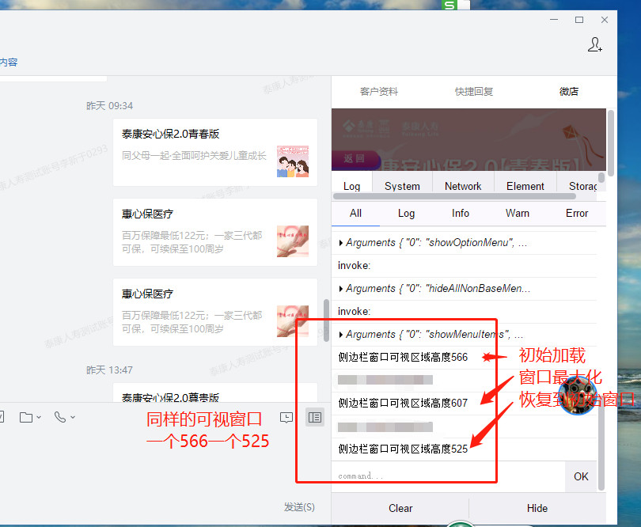The image size is (641, 527).
Task: Click the green S icon at top edge
Action: click(x=449, y=5)
